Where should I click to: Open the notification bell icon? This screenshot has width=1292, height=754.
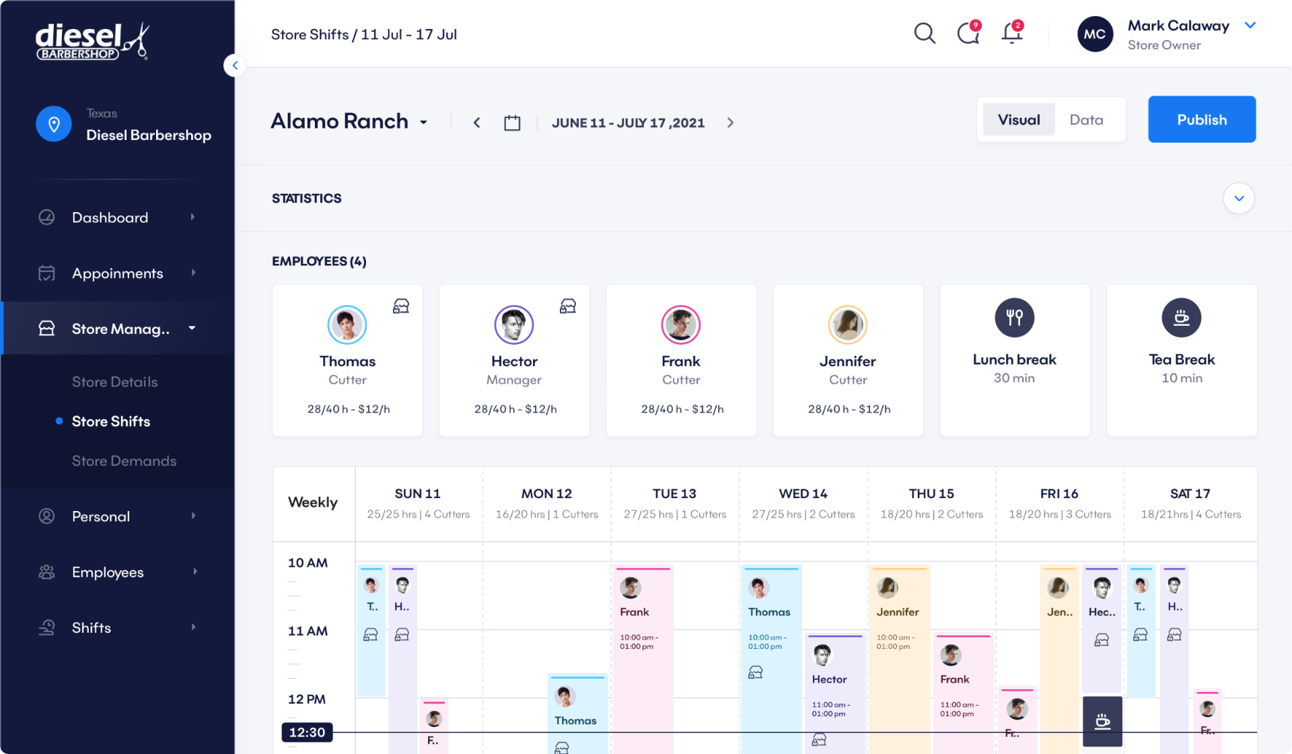click(x=1012, y=32)
